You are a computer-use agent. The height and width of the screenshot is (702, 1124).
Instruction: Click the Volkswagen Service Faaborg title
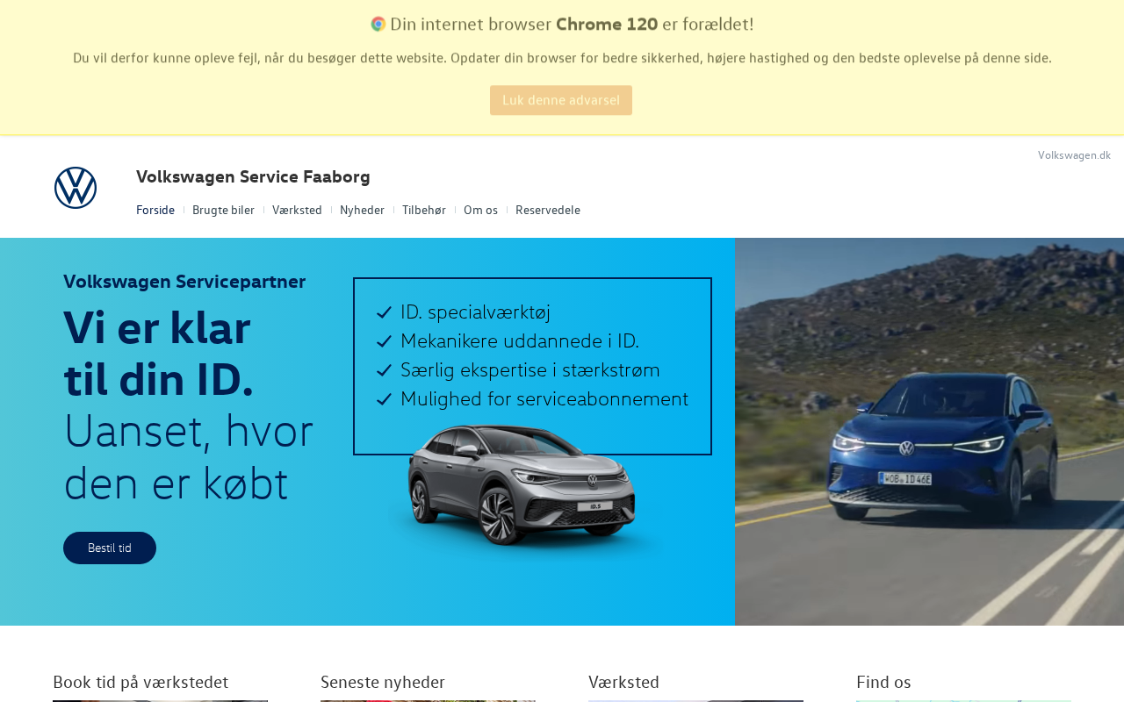coord(253,176)
